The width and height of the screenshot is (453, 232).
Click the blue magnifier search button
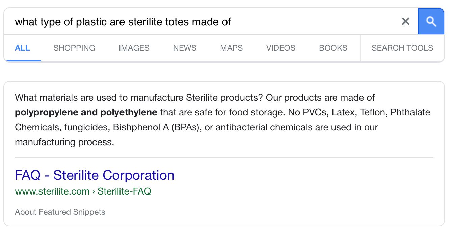[431, 22]
